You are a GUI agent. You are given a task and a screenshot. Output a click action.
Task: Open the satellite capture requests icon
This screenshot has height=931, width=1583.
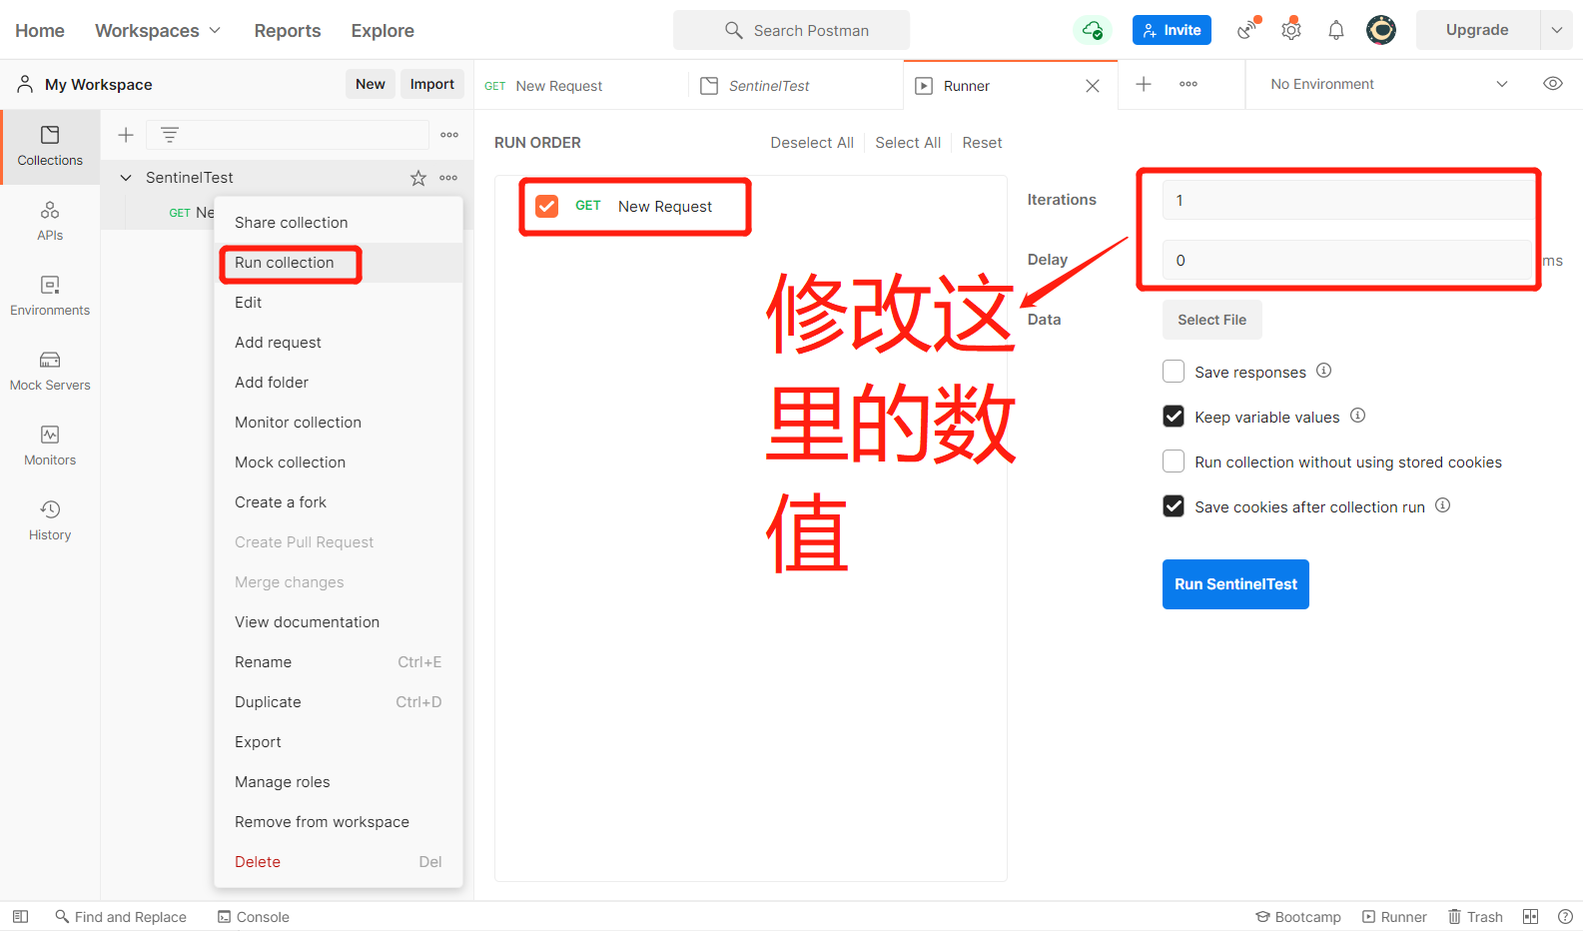pyautogui.click(x=1248, y=29)
